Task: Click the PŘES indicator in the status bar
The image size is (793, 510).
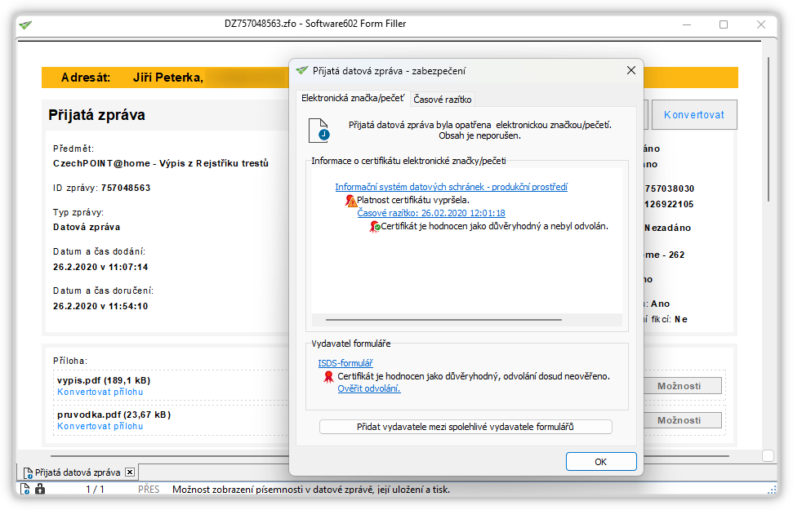Action: [x=149, y=490]
